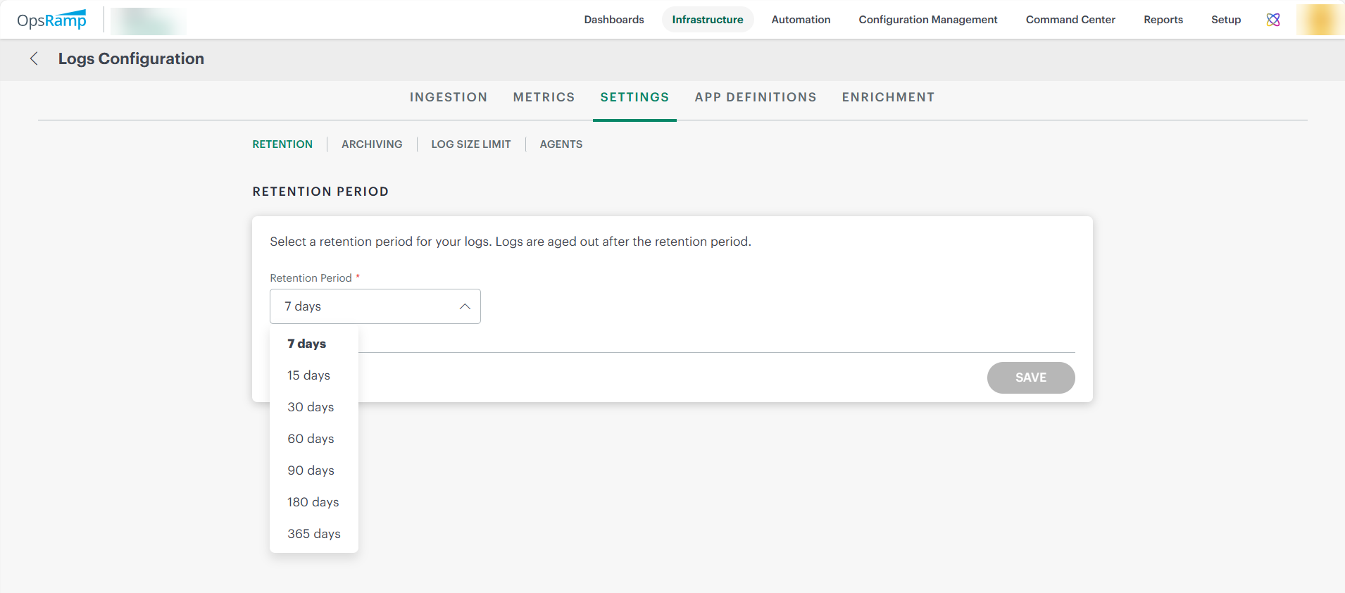Choose 30 days from the list
This screenshot has width=1345, height=593.
(311, 407)
